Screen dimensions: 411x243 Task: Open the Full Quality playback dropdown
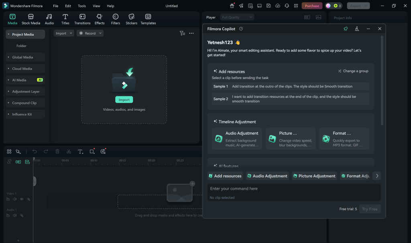point(237,17)
